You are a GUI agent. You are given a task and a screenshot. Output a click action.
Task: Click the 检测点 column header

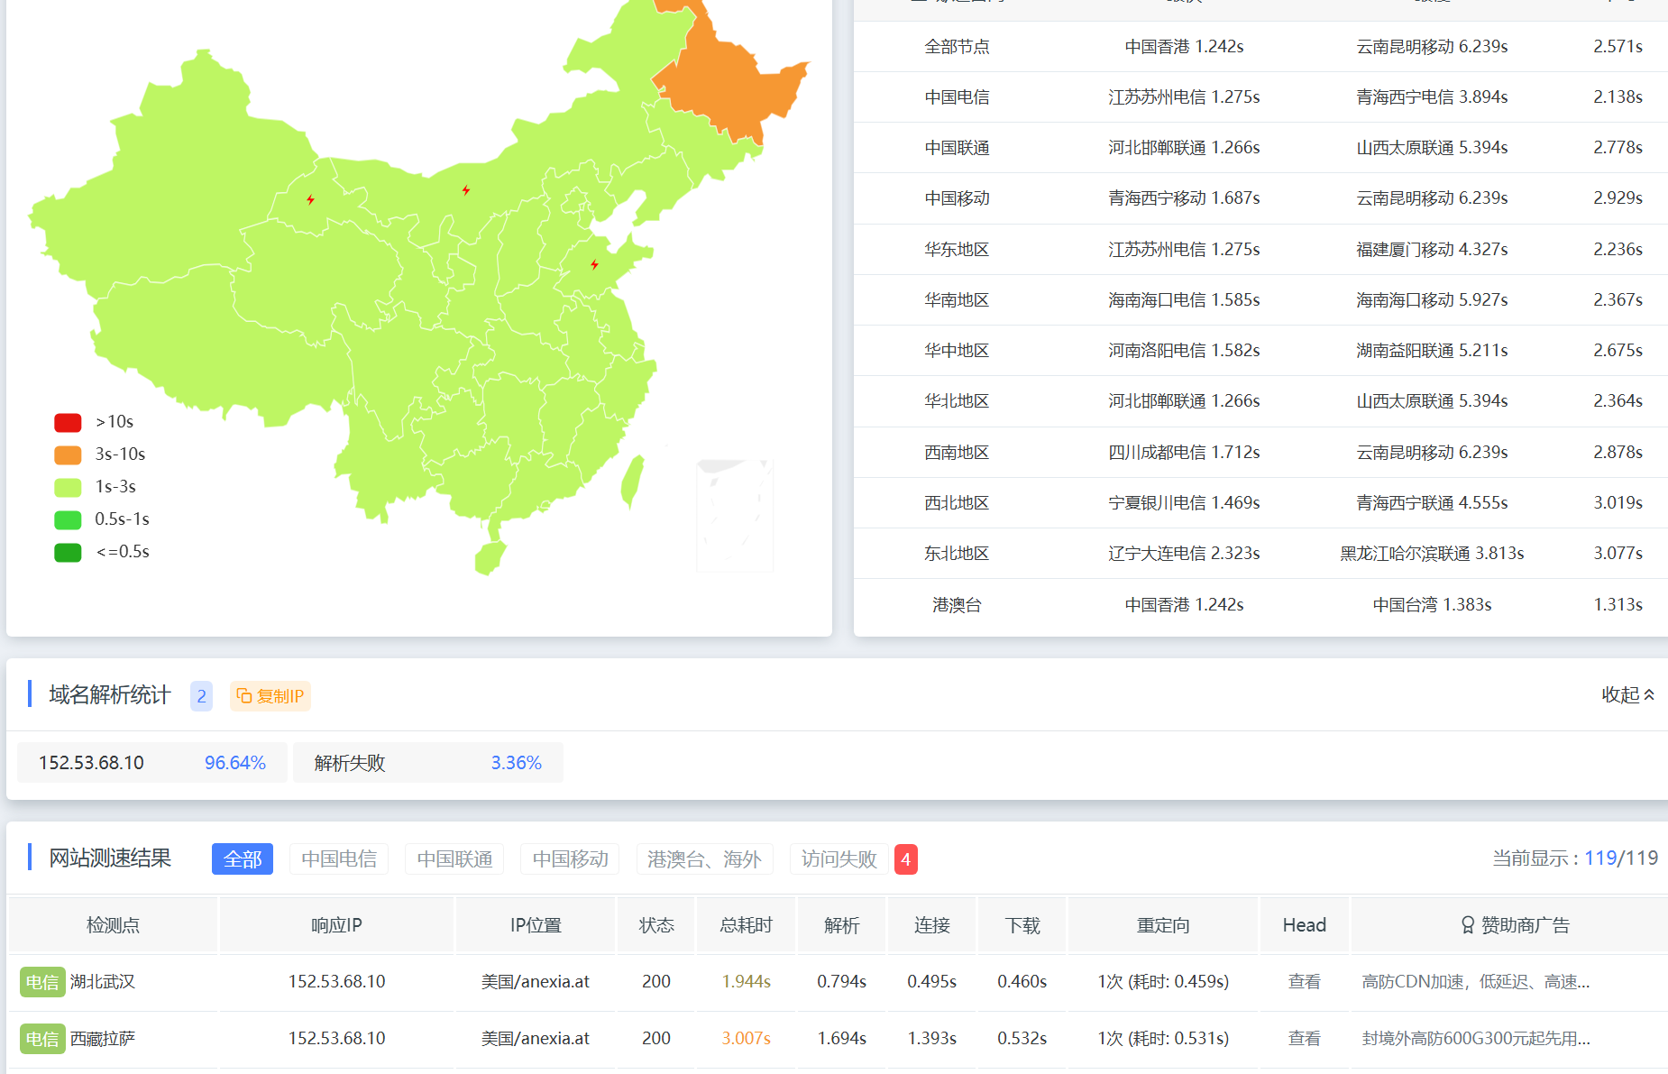coord(113,925)
